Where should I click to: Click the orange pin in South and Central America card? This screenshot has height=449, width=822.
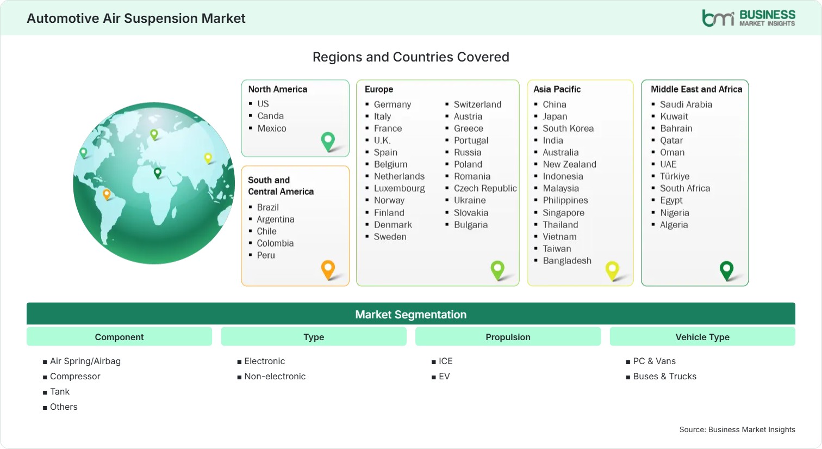(x=328, y=270)
